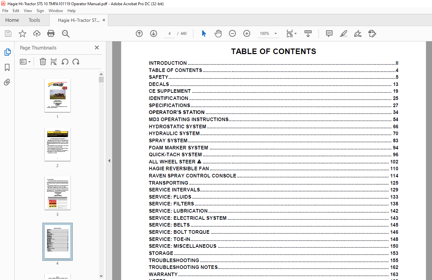Click the HYDRAULIC SYSTEM contents entry

coord(274,133)
